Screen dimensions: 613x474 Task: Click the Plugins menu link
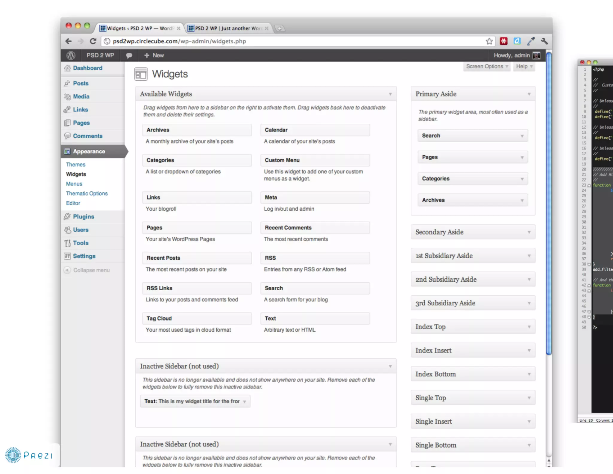point(84,216)
